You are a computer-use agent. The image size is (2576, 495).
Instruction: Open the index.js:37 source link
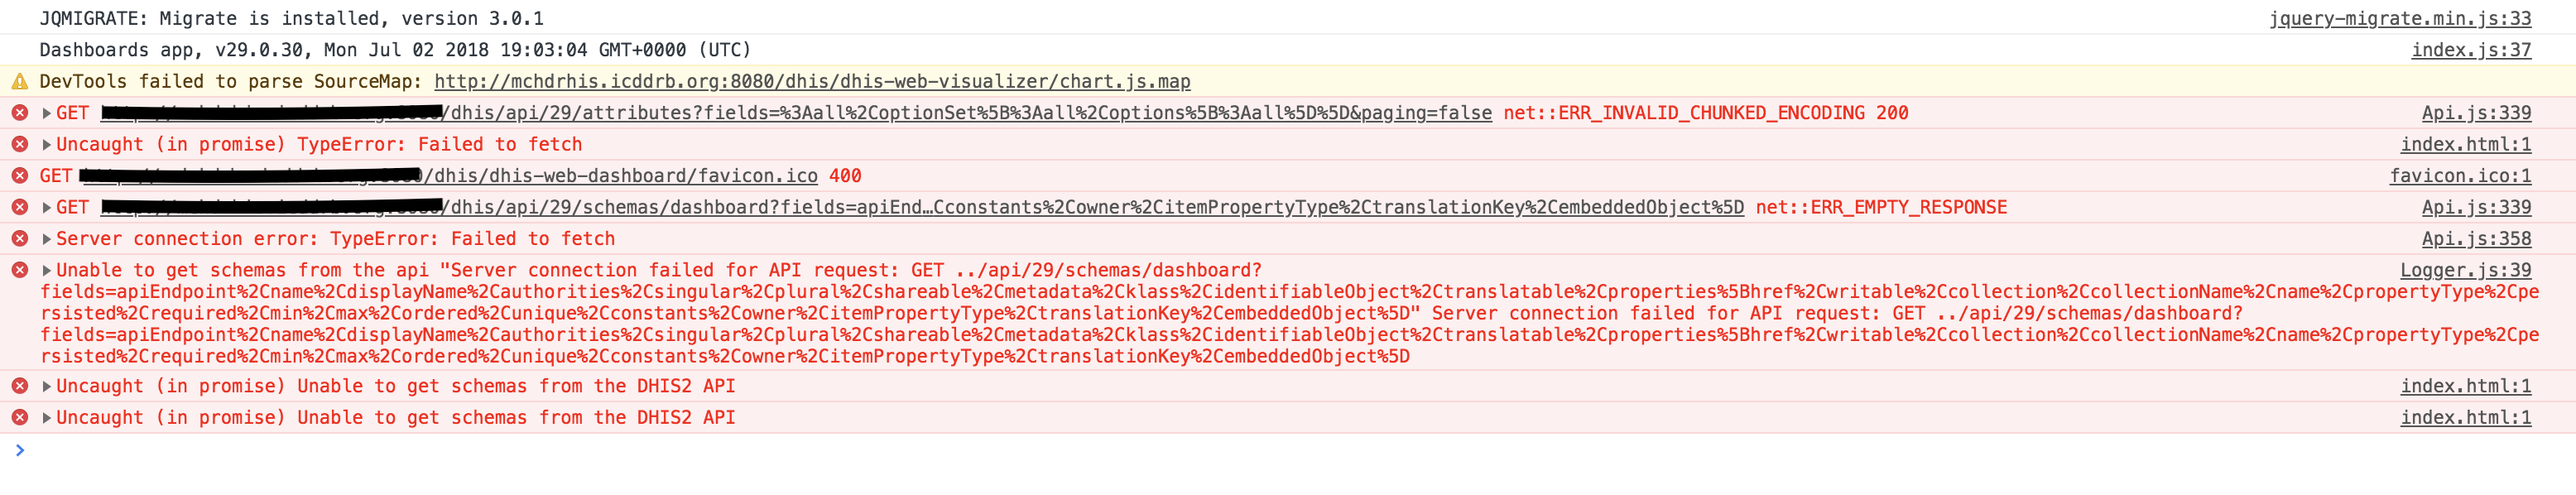pyautogui.click(x=2470, y=50)
